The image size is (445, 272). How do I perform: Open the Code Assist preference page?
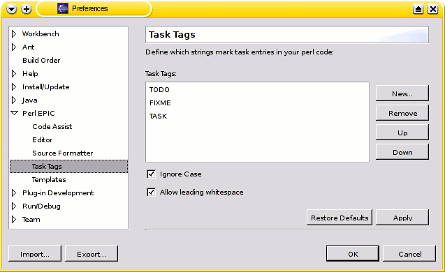[x=52, y=127]
